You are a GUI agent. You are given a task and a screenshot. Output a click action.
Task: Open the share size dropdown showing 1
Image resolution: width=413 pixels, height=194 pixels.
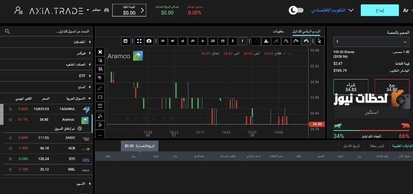tap(371, 42)
